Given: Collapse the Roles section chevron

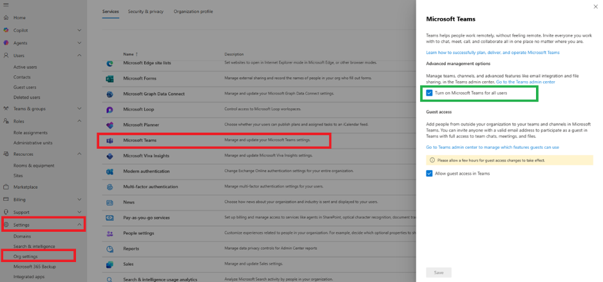Looking at the screenshot, I should tap(79, 121).
